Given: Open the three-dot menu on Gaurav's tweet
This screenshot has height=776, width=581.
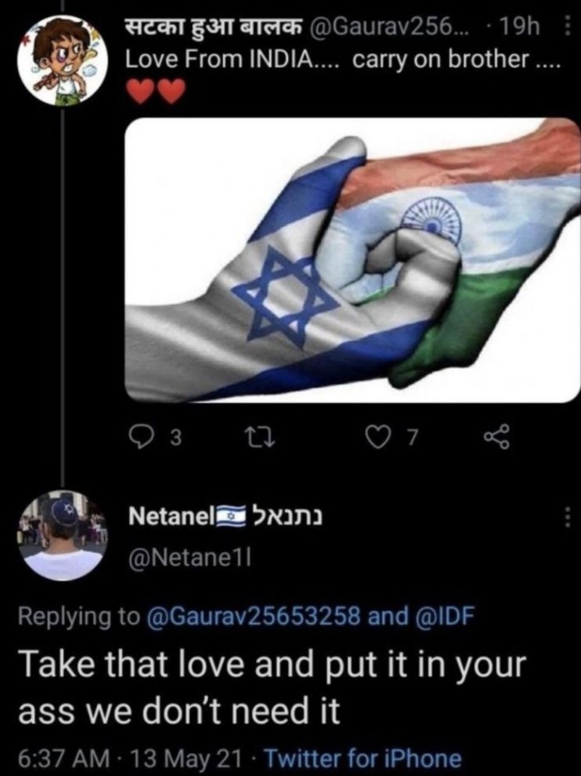Looking at the screenshot, I should (x=568, y=25).
